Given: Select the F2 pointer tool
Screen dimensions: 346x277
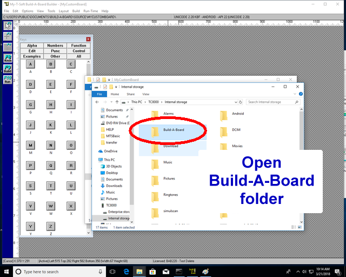Looking at the screenshot, I should coord(8,25).
